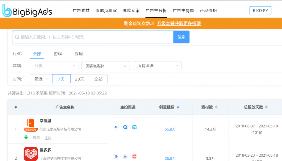Screen dimensions: 282x161
Task: Click 北京无限光场科技有限公司 company text
Action: pos(60,129)
